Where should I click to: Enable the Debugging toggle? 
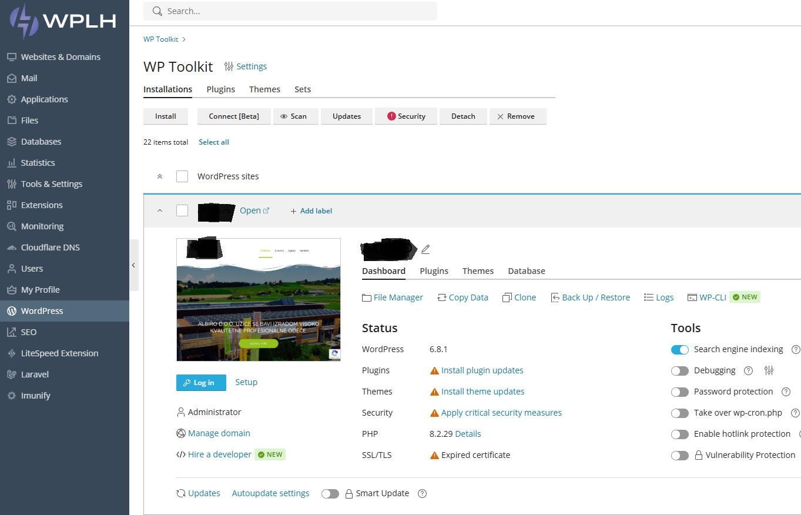tap(680, 371)
